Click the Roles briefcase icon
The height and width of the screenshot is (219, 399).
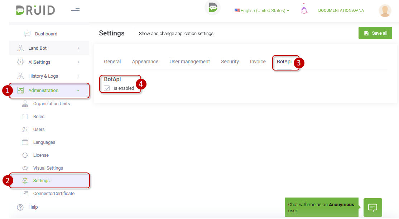point(25,117)
